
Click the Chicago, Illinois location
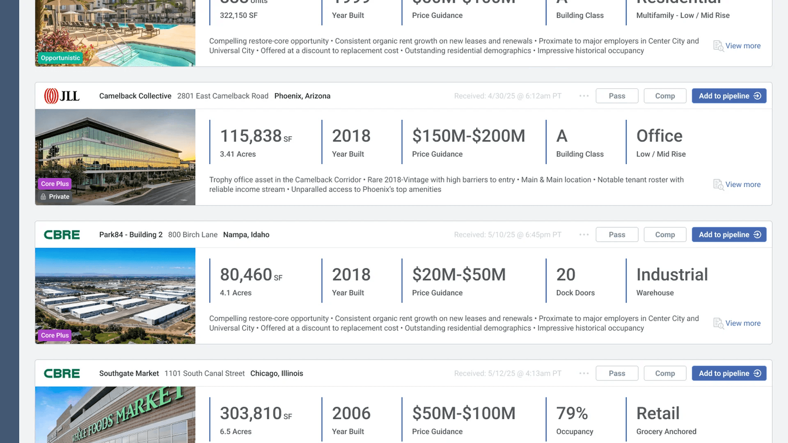pos(277,373)
